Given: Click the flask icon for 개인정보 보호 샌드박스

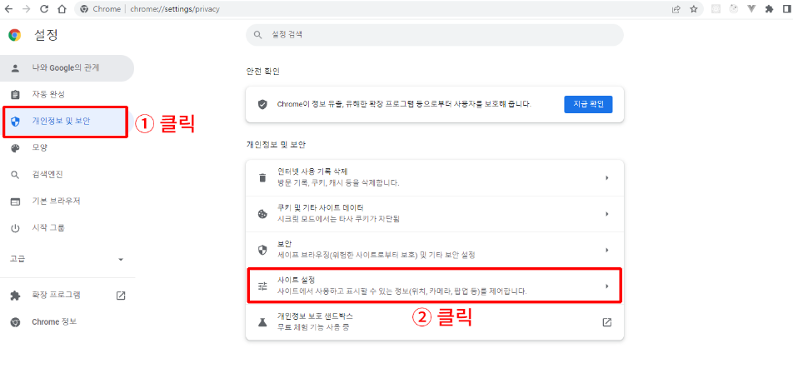Looking at the screenshot, I should tap(262, 322).
